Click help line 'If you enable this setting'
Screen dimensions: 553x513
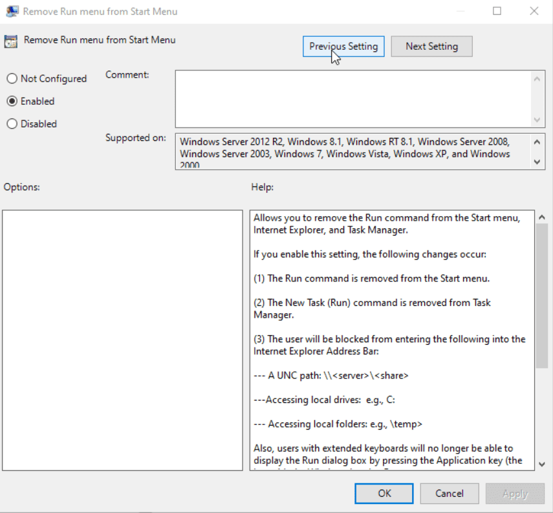point(370,254)
